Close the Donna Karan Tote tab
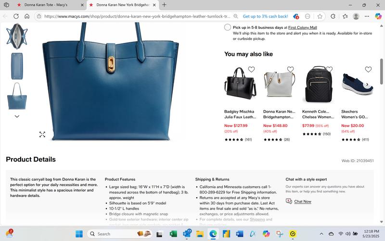Viewport: 385px width, 241px height. click(x=82, y=5)
